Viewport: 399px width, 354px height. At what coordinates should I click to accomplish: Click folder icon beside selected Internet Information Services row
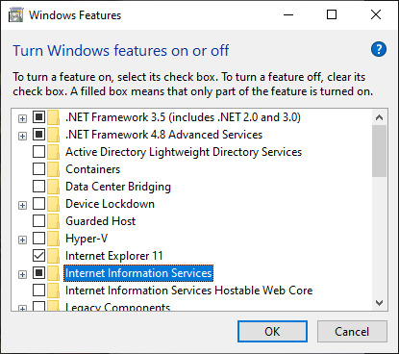pyautogui.click(x=53, y=273)
